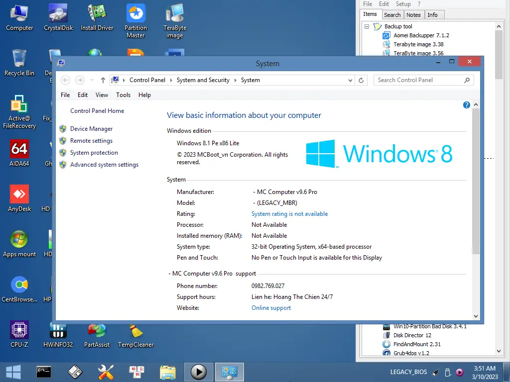Select the System control panel taskbar item

tap(229, 372)
